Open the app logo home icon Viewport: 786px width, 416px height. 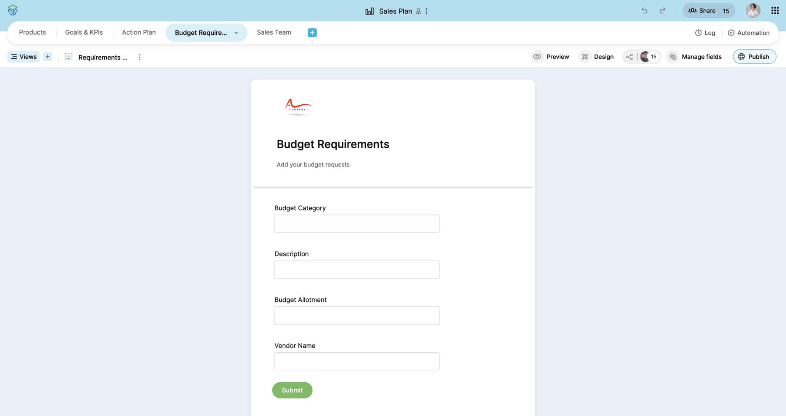pyautogui.click(x=13, y=10)
